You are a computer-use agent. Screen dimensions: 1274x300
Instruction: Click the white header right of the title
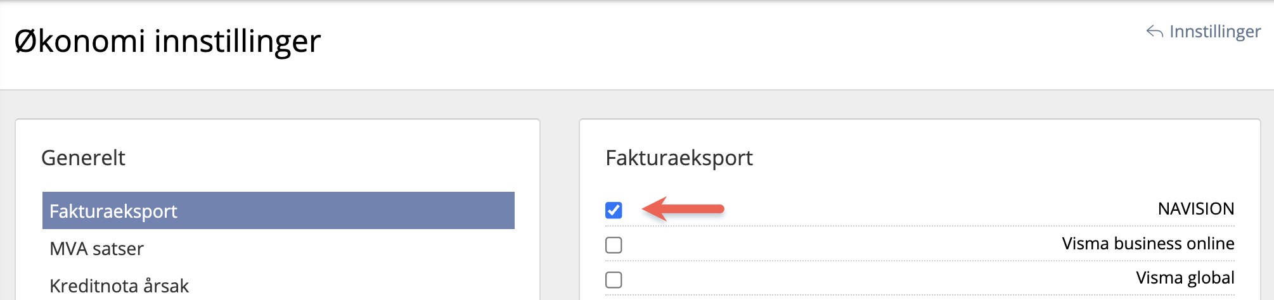click(x=697, y=44)
